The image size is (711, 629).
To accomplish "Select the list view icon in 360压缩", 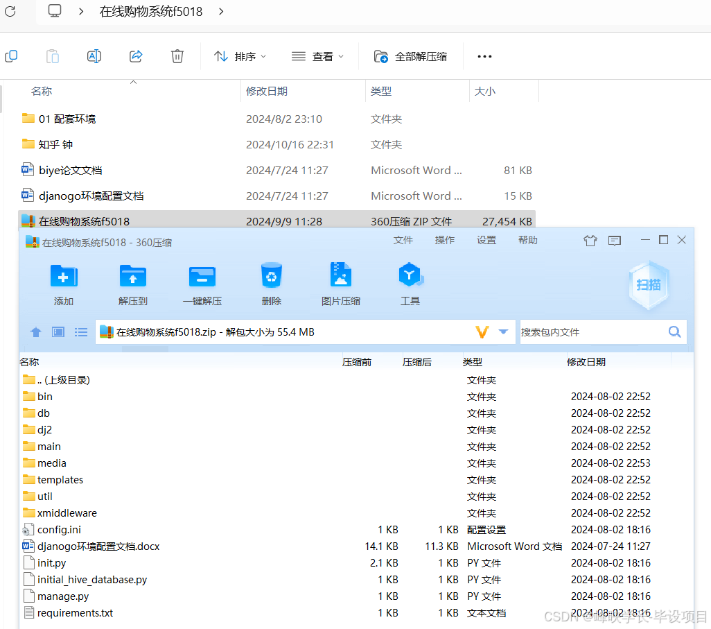I will [80, 332].
